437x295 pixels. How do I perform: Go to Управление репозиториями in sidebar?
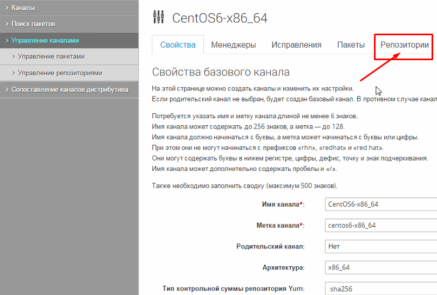[x=60, y=73]
